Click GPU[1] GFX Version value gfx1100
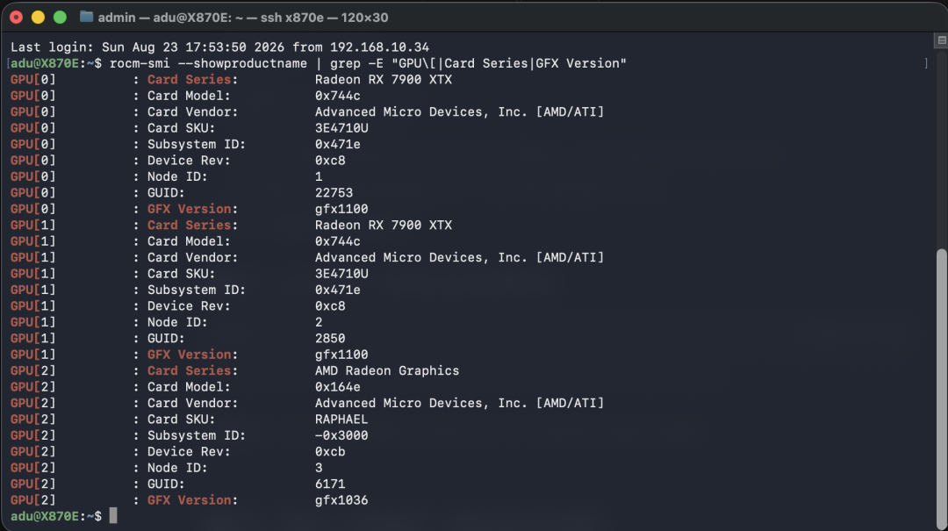This screenshot has width=948, height=531. [x=341, y=355]
